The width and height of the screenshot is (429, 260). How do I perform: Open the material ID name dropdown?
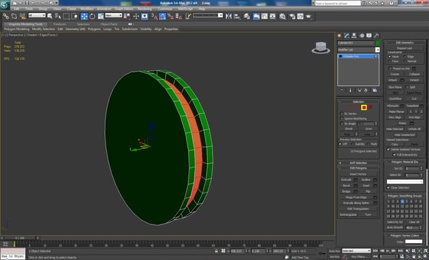pyautogui.click(x=404, y=182)
